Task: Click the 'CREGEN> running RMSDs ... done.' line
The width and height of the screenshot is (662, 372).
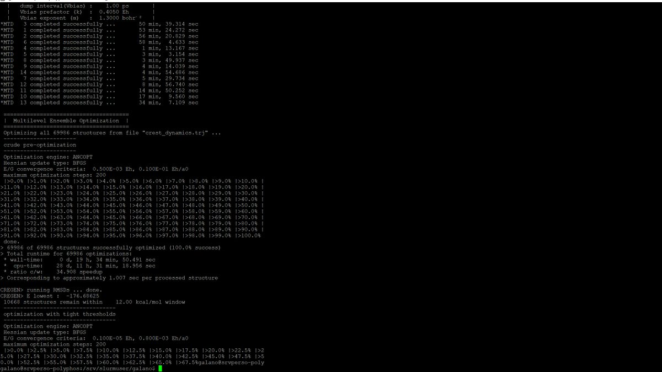Action: [51, 290]
